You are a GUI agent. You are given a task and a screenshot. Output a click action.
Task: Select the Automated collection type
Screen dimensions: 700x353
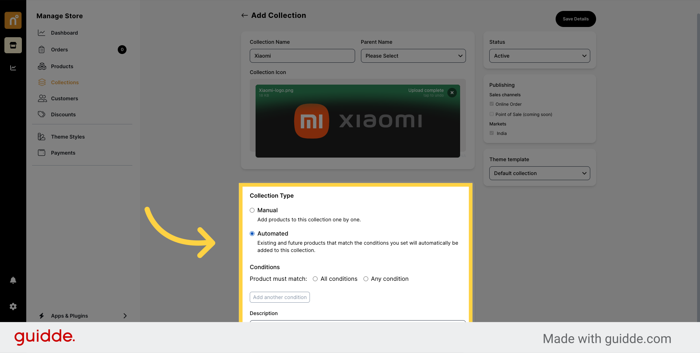click(x=252, y=234)
